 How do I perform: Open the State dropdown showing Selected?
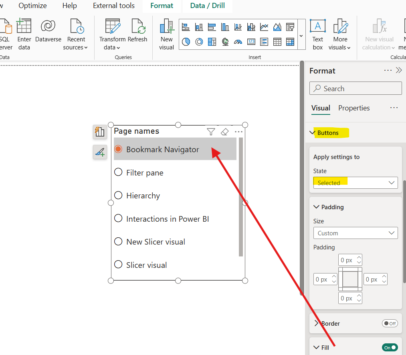coord(355,183)
